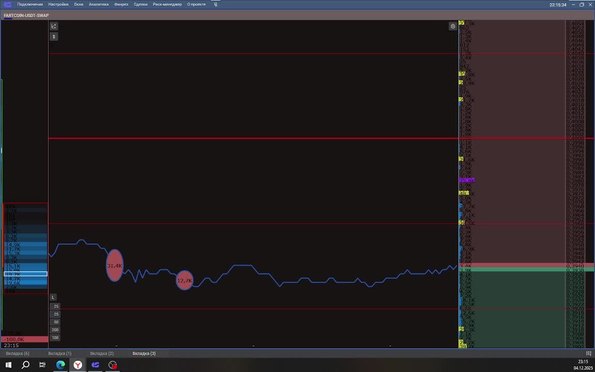This screenshot has width=595, height=372.
Task: Click the 19,6K volume profile row
Action: click(x=25, y=283)
